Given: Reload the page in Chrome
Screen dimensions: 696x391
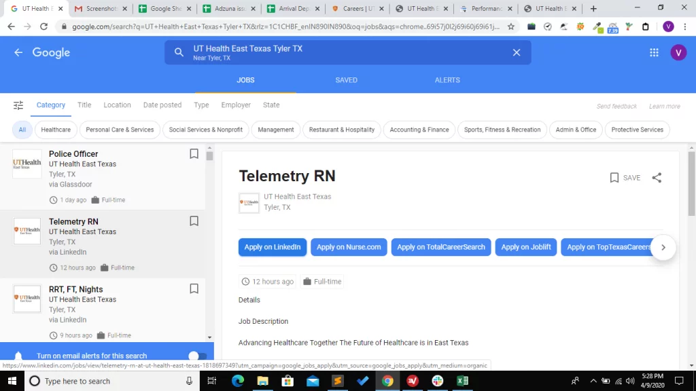Looking at the screenshot, I should pos(43,26).
